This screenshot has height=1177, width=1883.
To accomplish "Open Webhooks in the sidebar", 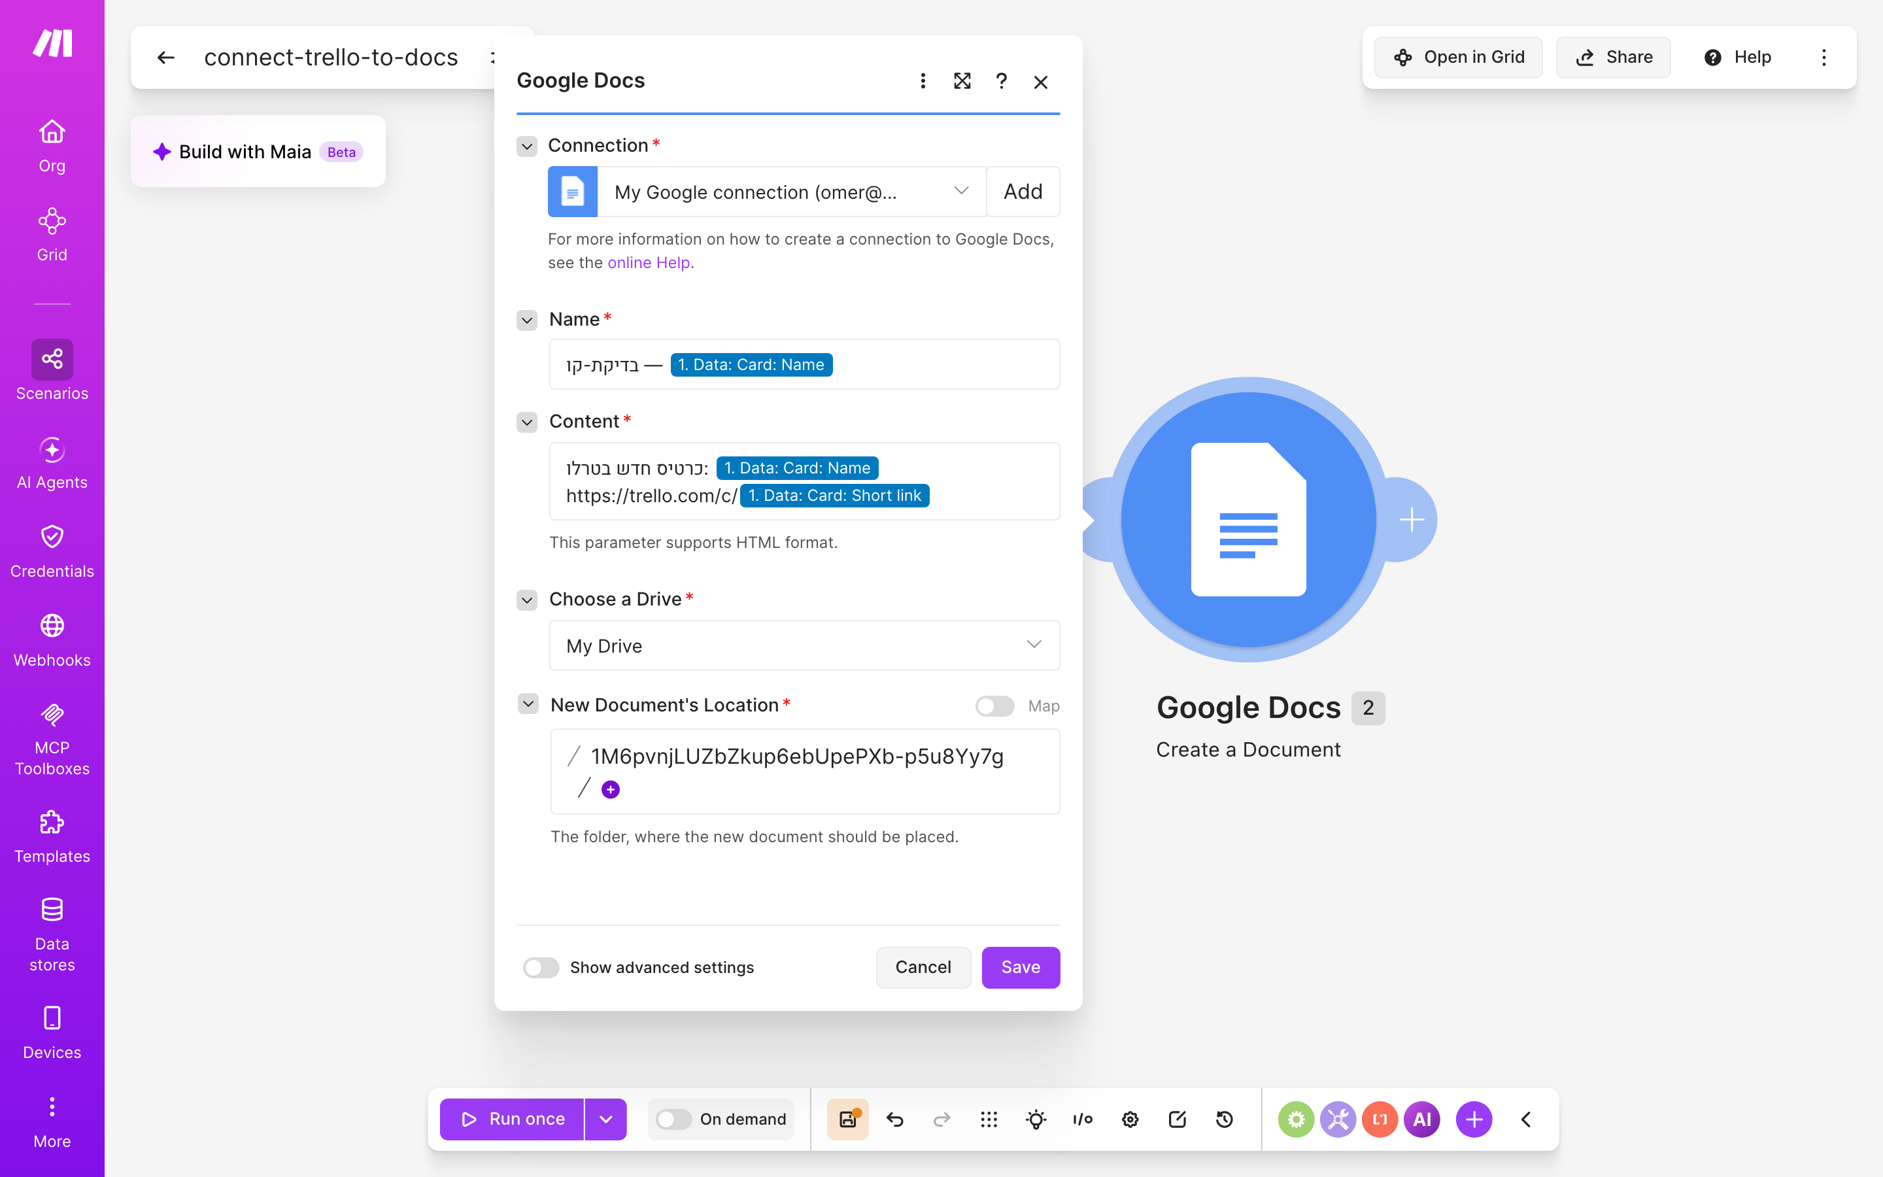I will [52, 641].
